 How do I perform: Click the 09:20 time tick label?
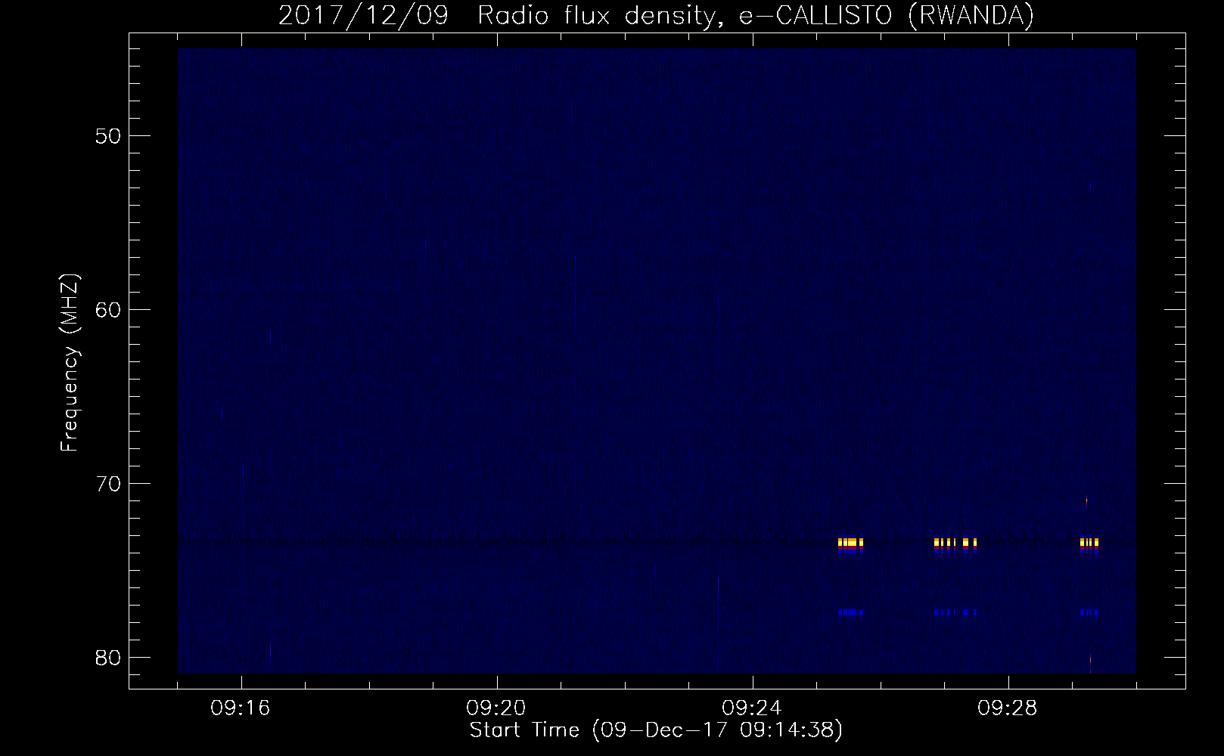tap(496, 708)
